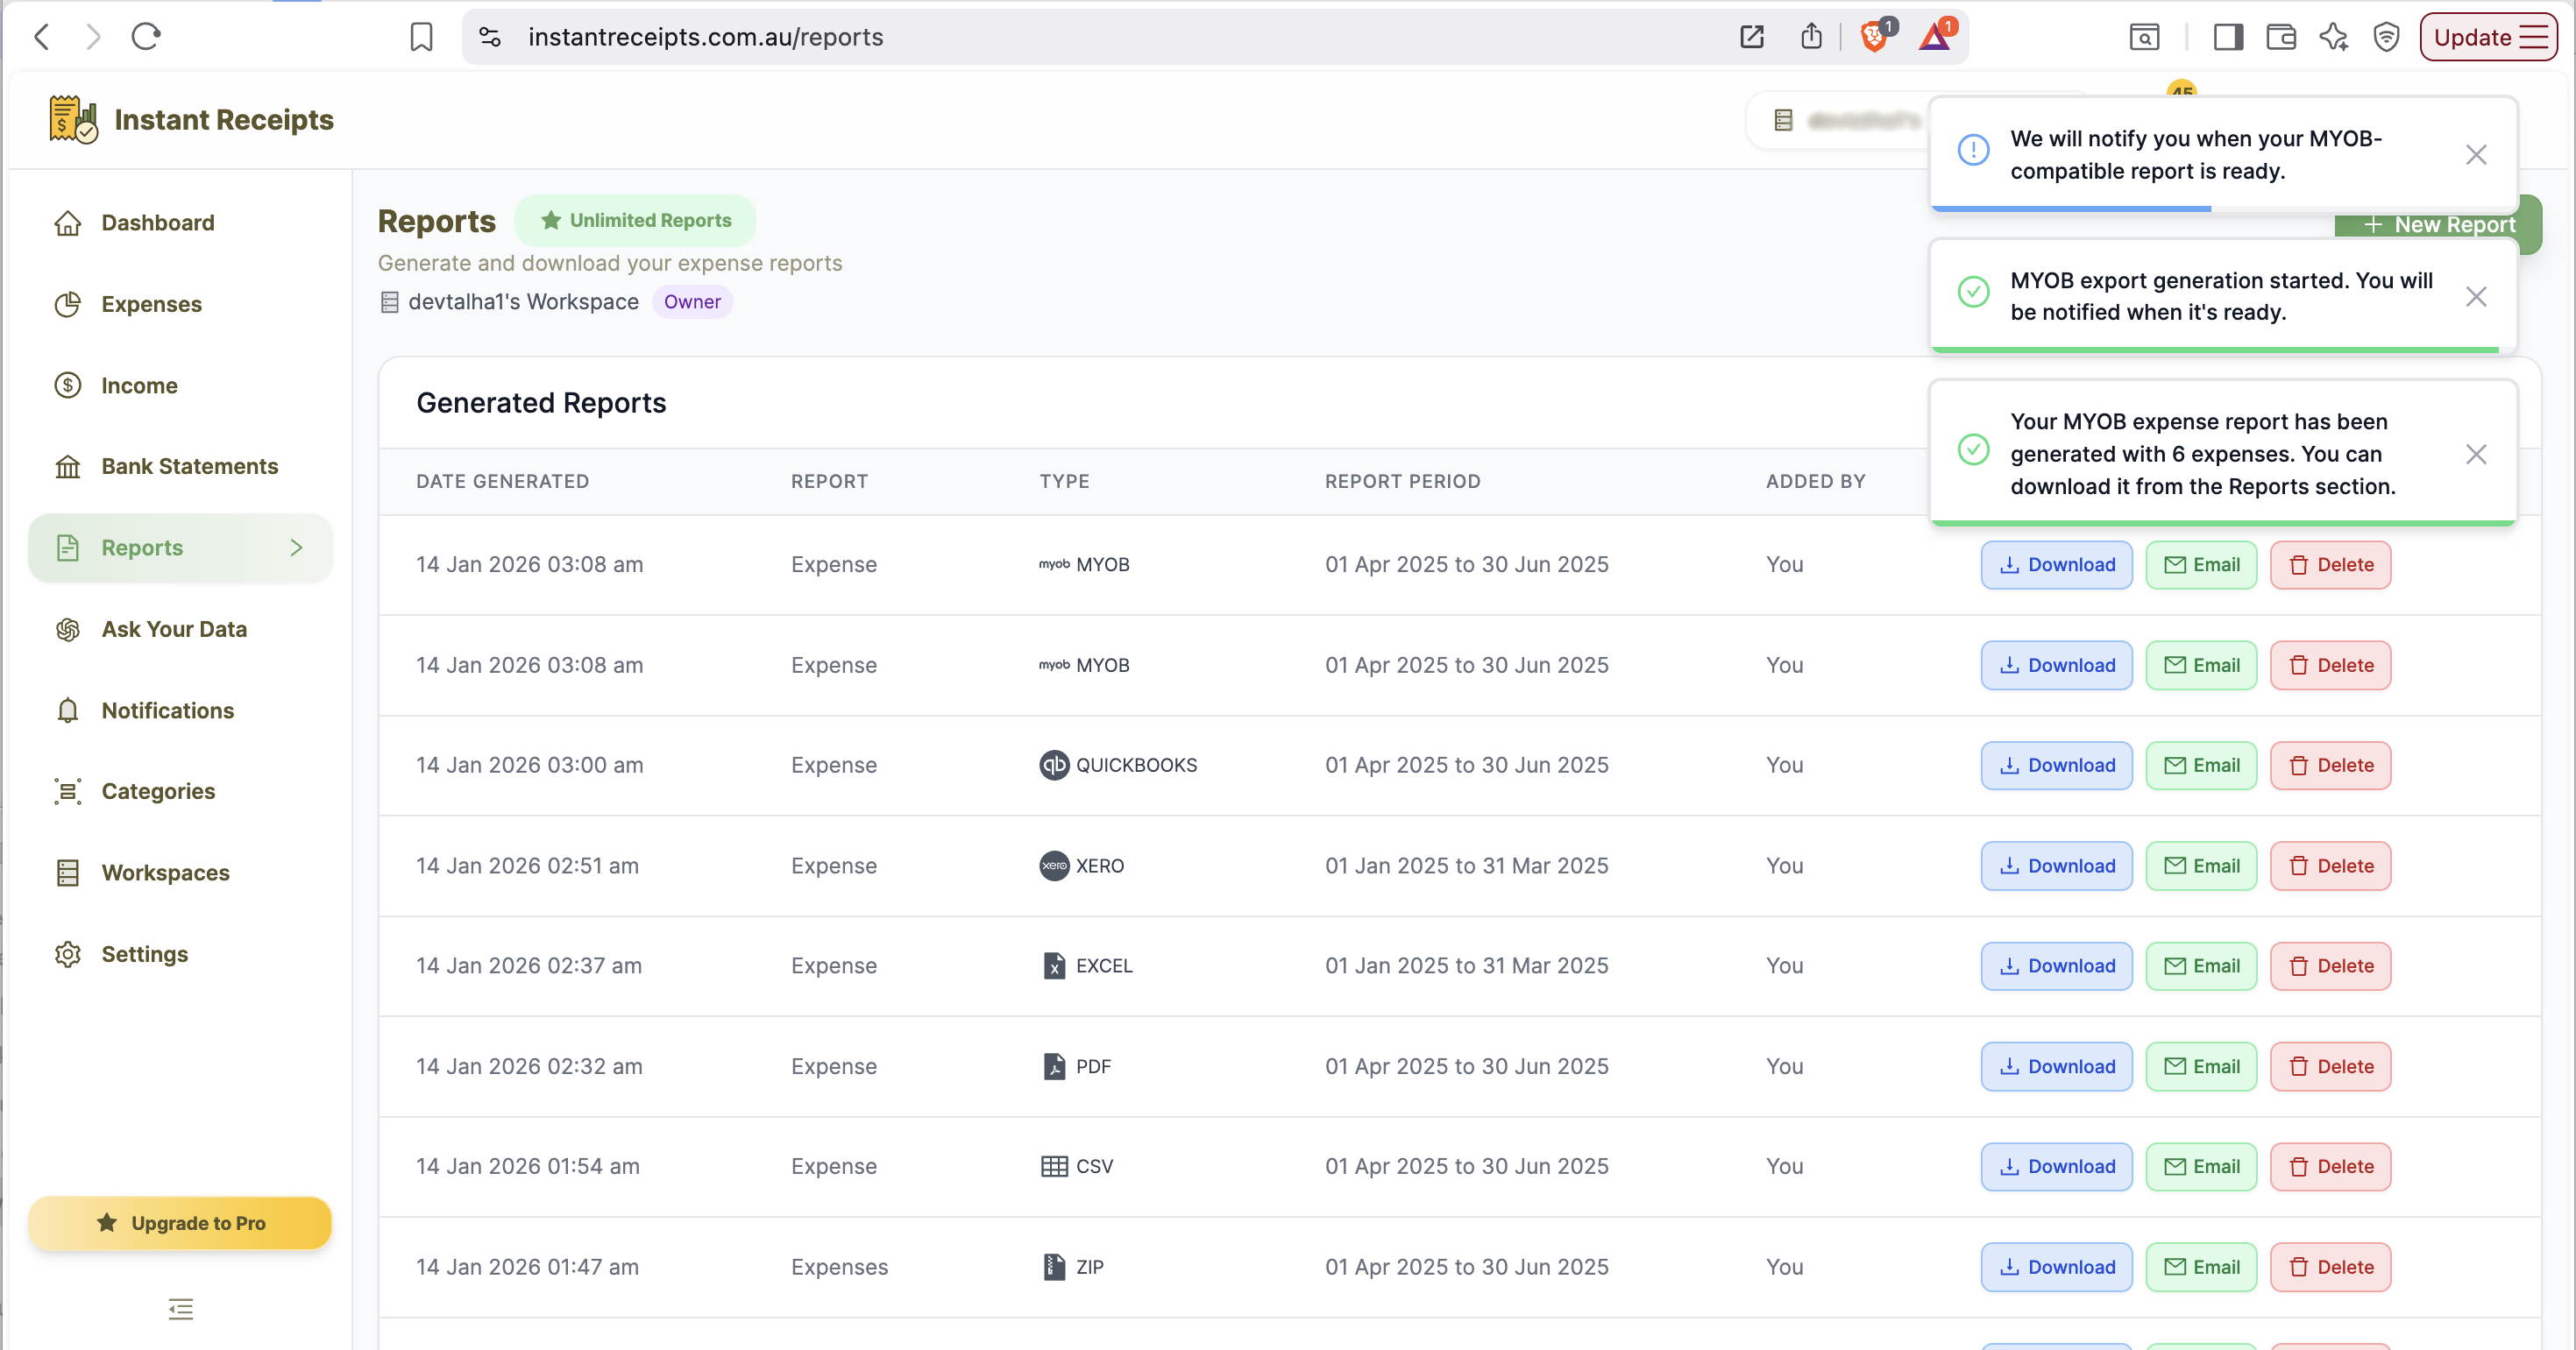This screenshot has height=1350, width=2576.
Task: Click the share icon in the address bar
Action: pyautogui.click(x=1811, y=37)
